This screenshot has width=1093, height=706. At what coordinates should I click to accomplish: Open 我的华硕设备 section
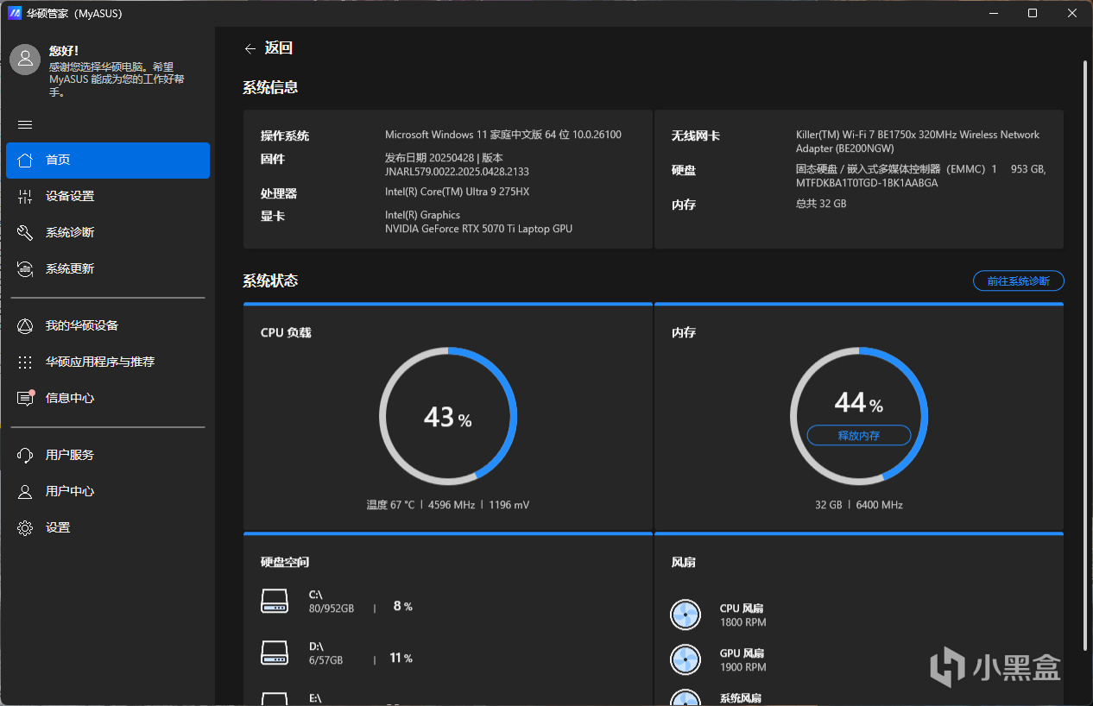[108, 326]
